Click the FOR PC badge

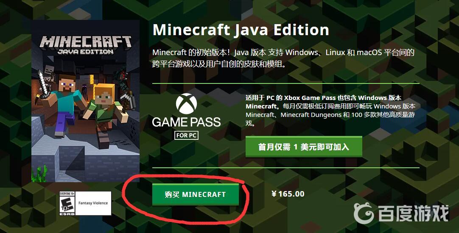click(x=187, y=135)
